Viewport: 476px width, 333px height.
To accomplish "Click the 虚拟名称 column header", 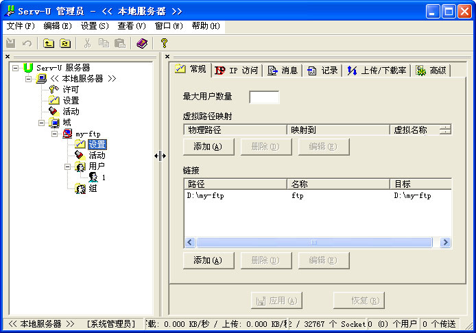I will pos(415,129).
